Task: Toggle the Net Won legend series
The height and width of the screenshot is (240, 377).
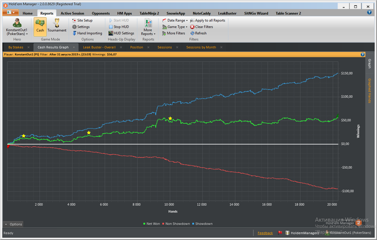Action: 151,224
